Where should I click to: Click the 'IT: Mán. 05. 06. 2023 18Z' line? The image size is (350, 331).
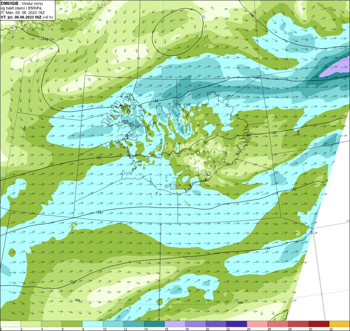pos(23,13)
